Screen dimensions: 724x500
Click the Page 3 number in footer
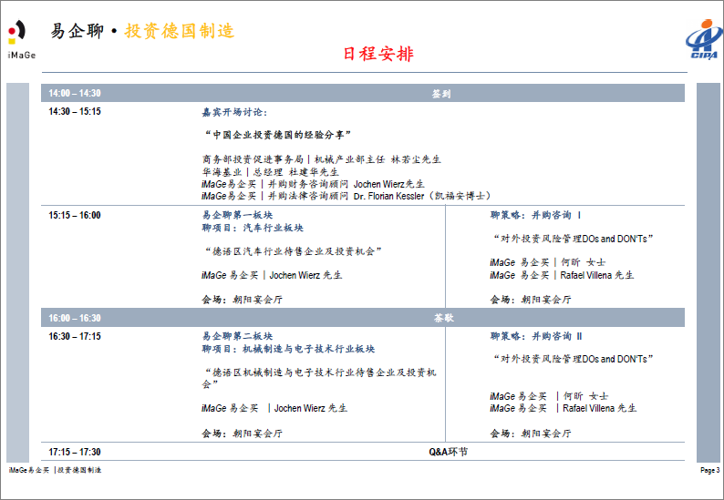point(709,470)
